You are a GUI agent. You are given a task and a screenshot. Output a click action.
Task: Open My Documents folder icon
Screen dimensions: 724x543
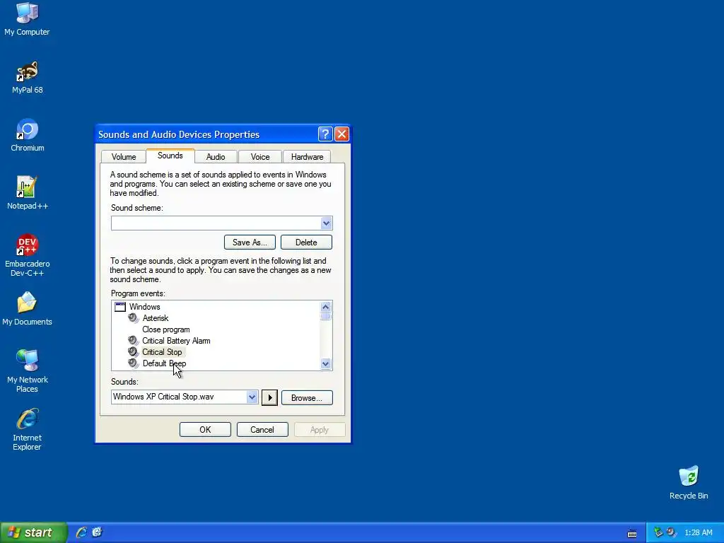point(27,309)
